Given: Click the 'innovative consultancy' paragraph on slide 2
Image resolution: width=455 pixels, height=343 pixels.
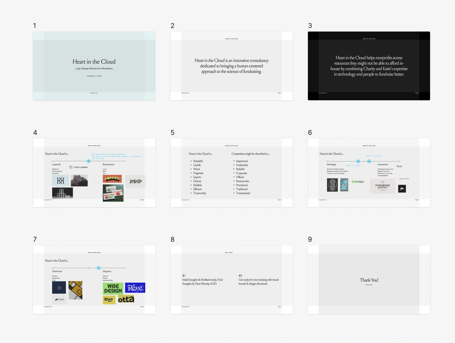Looking at the screenshot, I should (x=232, y=66).
